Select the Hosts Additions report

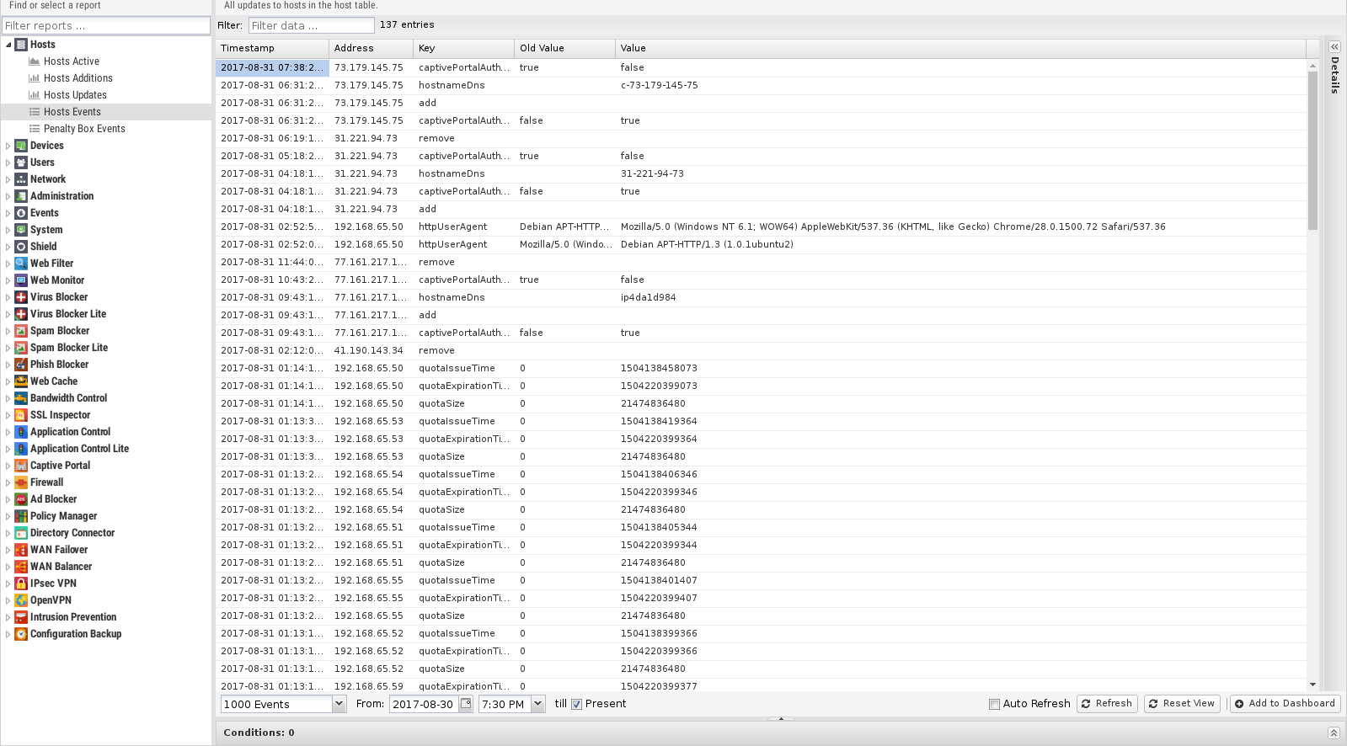click(78, 78)
